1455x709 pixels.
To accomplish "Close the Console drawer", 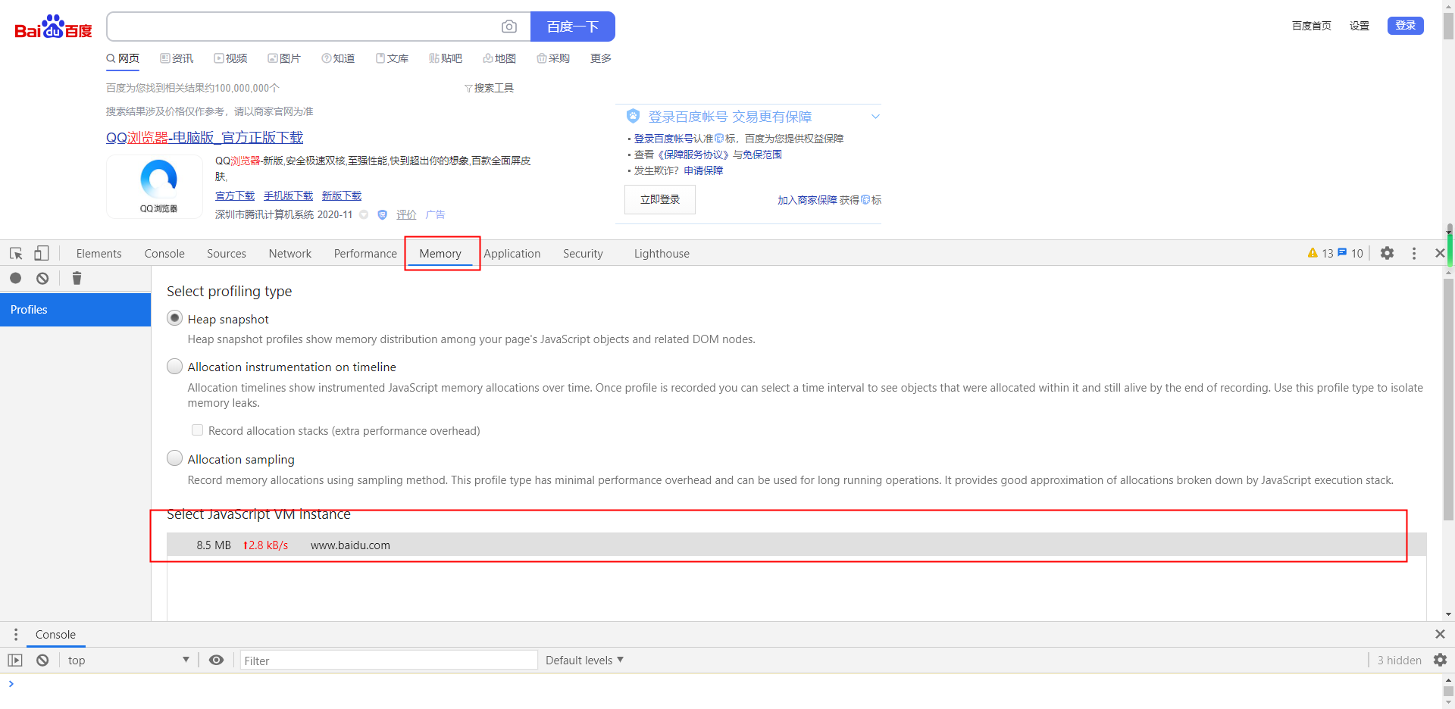I will pos(1440,634).
